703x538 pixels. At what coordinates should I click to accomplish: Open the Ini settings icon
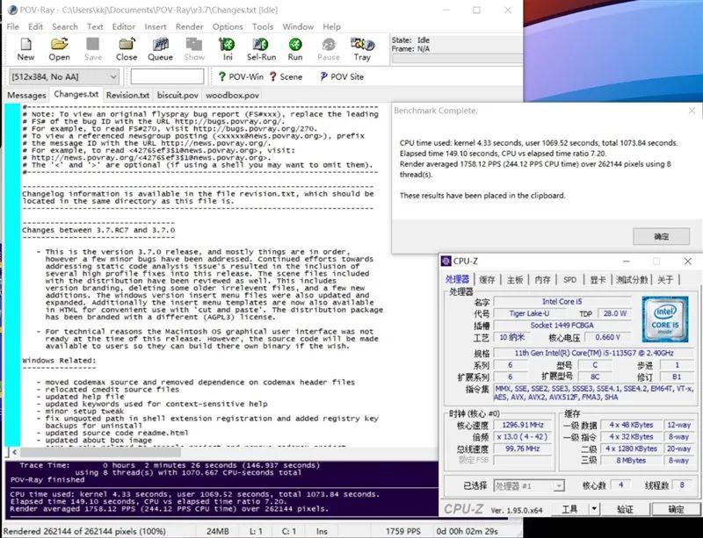228,45
